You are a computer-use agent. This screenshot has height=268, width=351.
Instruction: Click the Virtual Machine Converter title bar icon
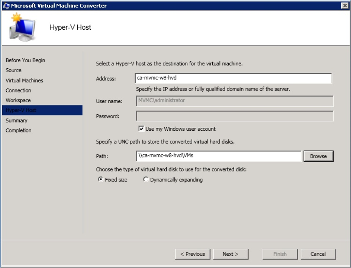(x=6, y=6)
